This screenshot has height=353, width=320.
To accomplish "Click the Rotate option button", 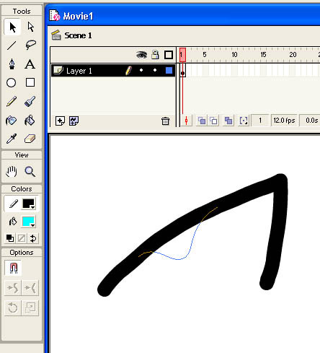I will pyautogui.click(x=13, y=308).
